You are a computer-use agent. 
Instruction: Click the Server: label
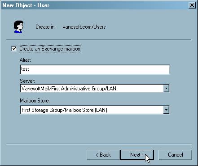pyautogui.click(x=27, y=81)
